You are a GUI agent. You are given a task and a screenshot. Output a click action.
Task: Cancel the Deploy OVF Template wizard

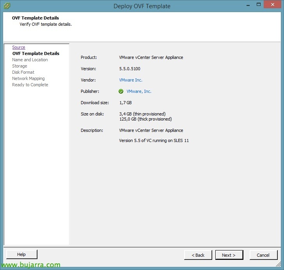point(263,255)
